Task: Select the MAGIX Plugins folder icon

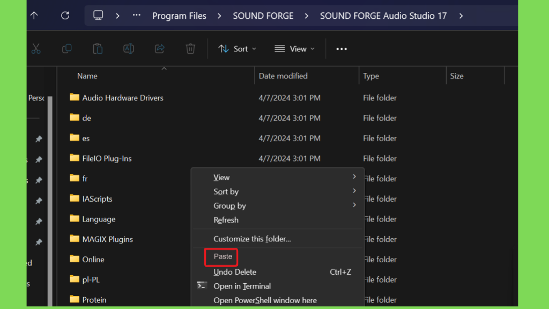Action: click(x=74, y=239)
